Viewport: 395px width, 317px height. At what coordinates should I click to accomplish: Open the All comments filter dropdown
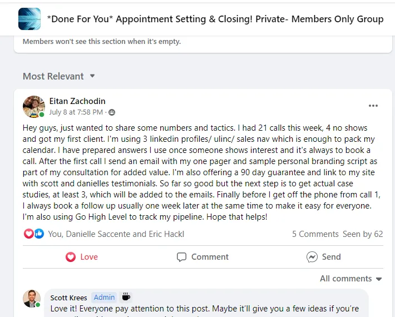point(351,279)
